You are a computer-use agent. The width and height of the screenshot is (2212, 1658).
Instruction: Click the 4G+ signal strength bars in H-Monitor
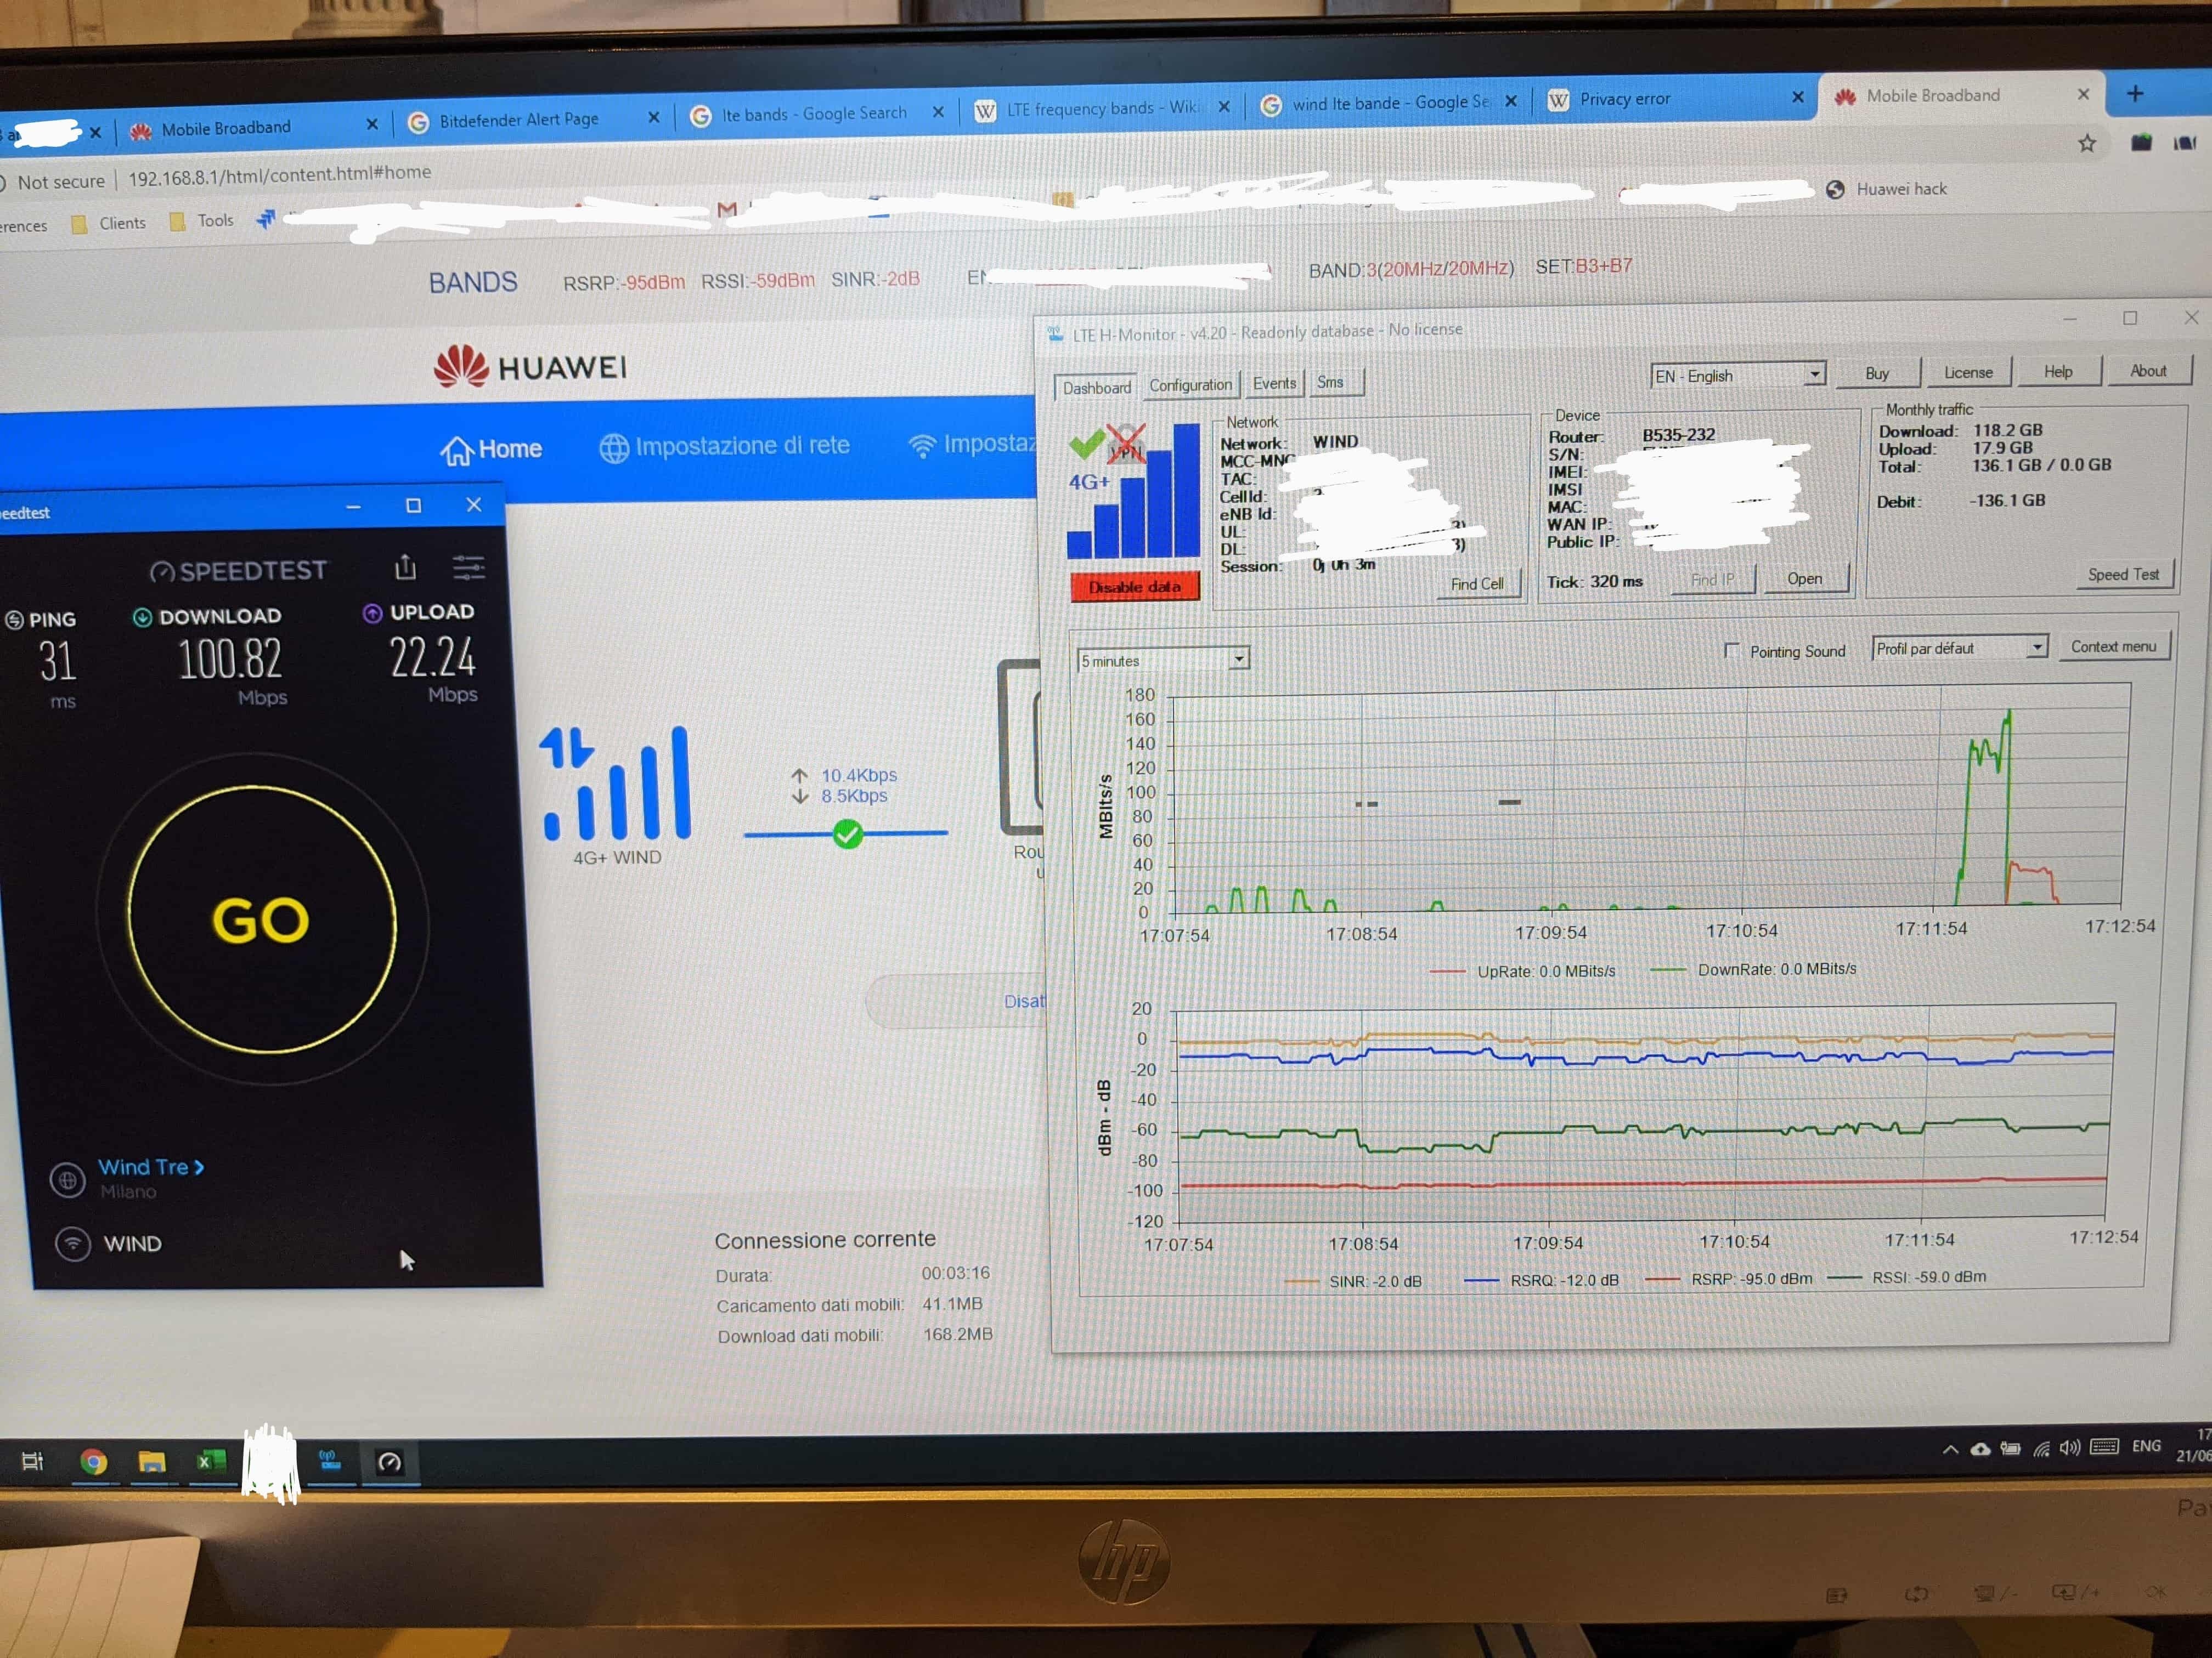coord(1134,490)
